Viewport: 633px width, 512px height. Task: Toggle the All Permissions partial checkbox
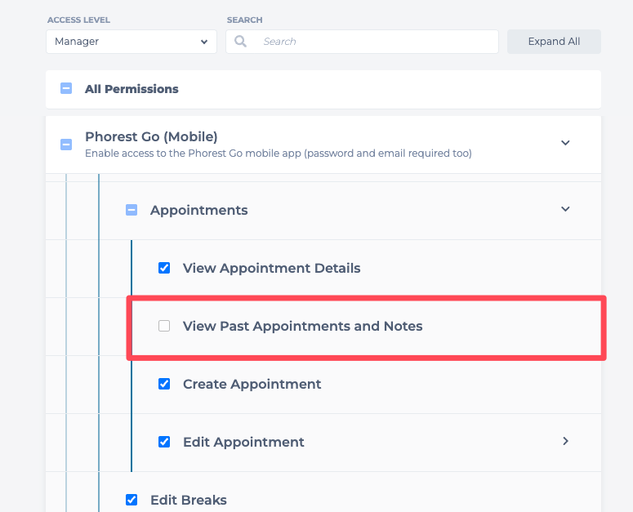(x=66, y=89)
